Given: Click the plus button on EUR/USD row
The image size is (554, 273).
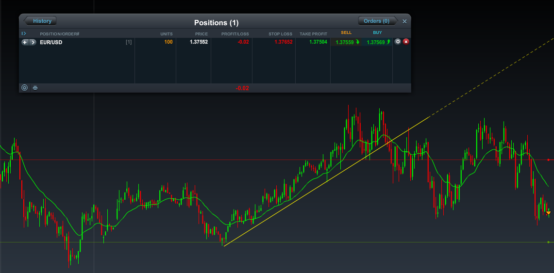Looking at the screenshot, I should [25, 42].
